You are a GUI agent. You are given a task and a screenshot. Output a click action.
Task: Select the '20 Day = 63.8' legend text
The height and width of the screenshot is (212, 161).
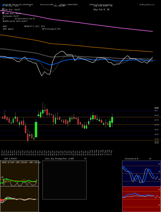12,6
